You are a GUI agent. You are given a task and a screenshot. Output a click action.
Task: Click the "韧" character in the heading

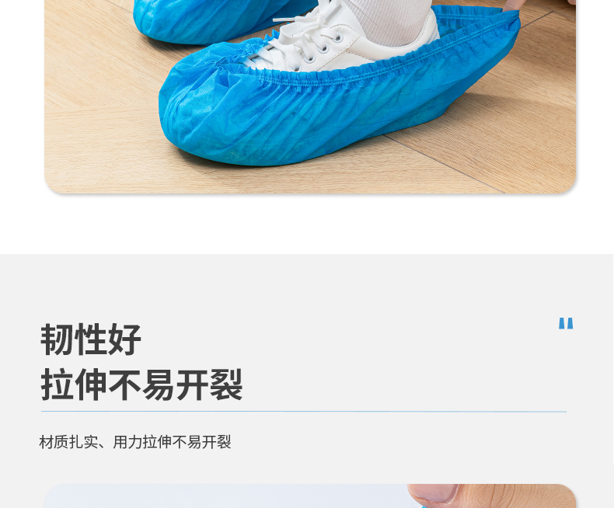click(x=57, y=339)
